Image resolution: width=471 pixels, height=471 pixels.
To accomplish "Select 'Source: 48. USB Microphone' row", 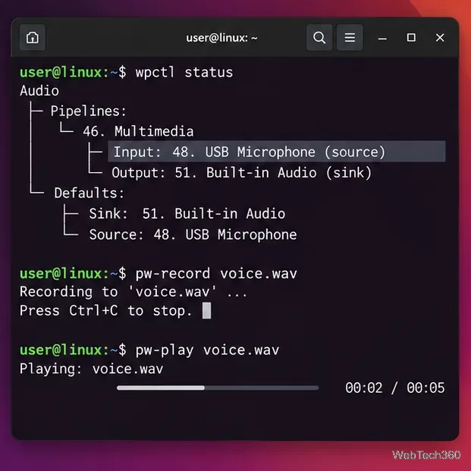I will 193,234.
